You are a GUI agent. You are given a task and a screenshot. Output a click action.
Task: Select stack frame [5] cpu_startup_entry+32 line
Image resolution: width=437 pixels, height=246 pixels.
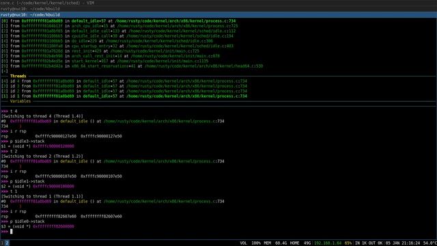117,46
